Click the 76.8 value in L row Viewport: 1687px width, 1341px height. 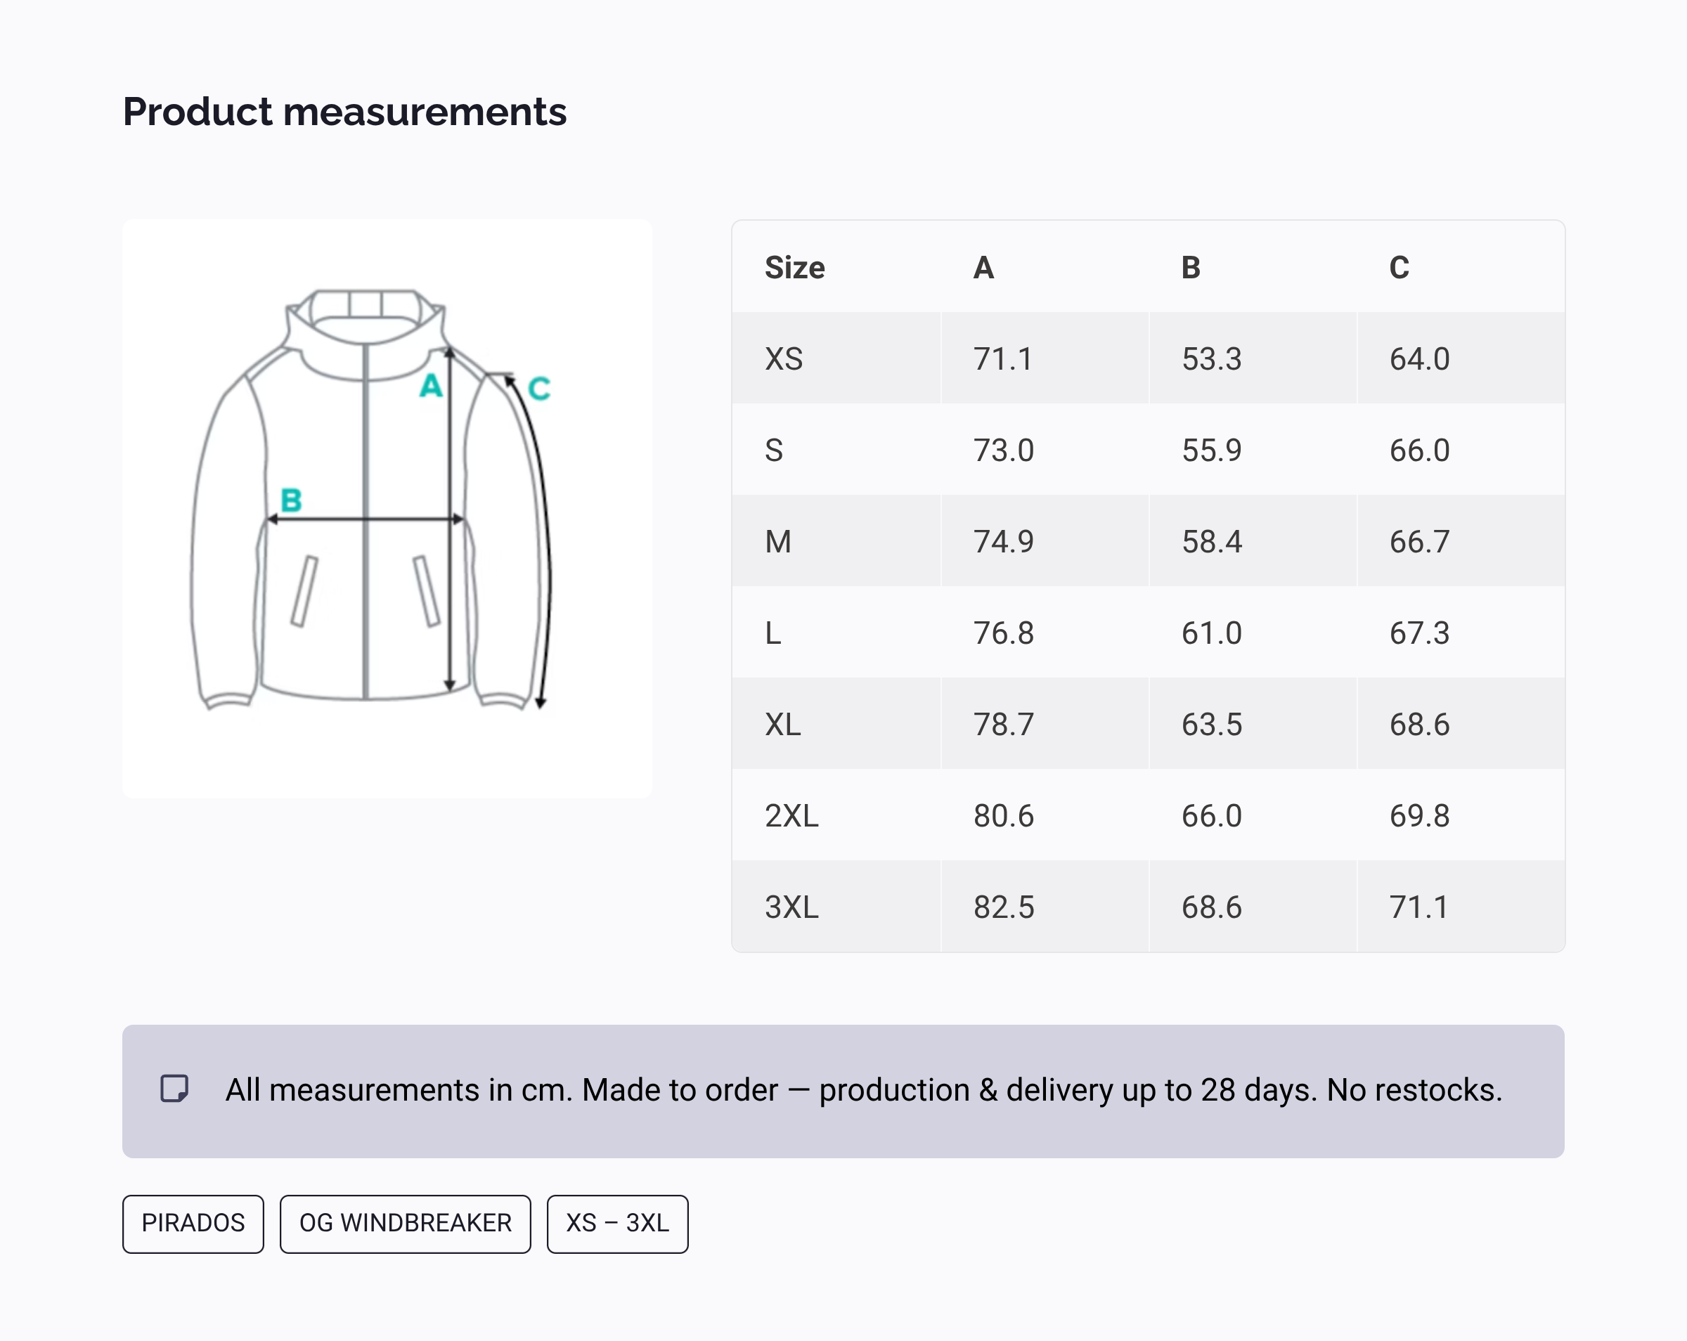1003,633
